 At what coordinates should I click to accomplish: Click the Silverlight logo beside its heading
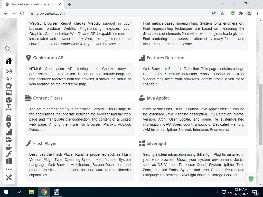tap(142, 143)
